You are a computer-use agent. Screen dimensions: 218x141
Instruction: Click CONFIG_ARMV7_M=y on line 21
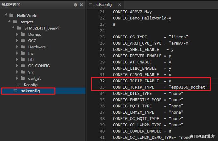click(x=132, y=12)
